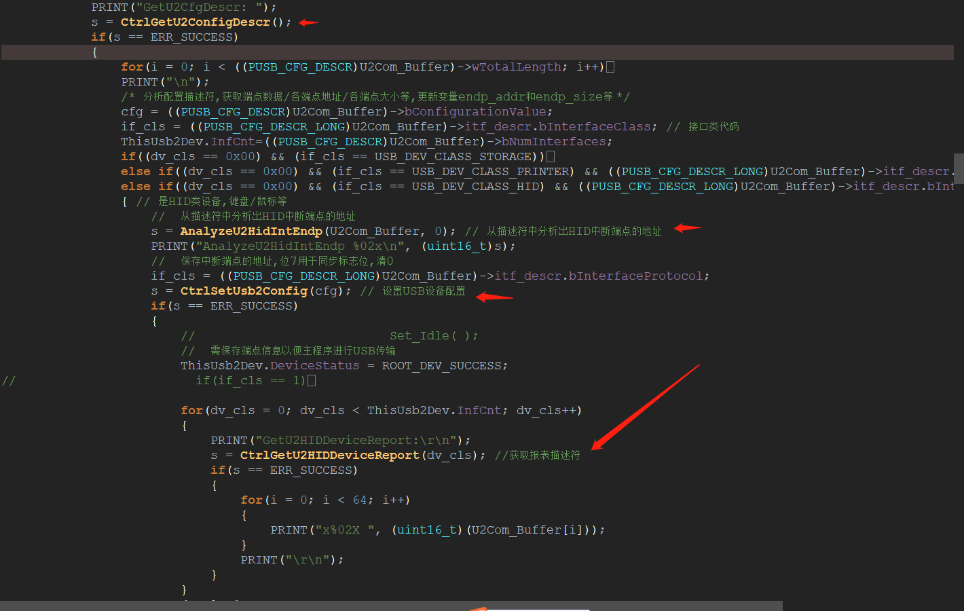Screen dimensions: 964x611
Task: Click the comment 接口类代码
Action: (x=713, y=126)
